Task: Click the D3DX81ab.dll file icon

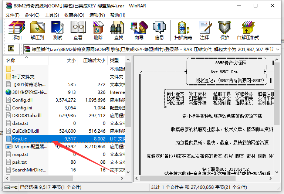Action: pos(9,115)
